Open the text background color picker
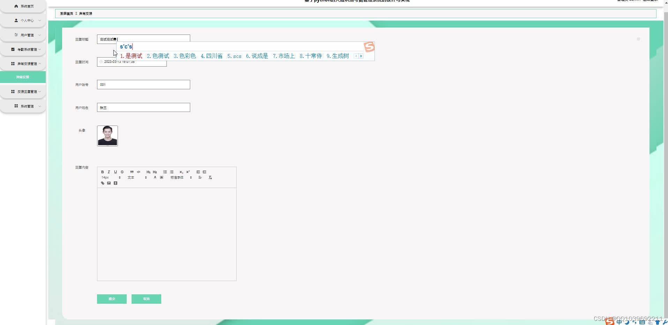This screenshot has width=668, height=325. click(162, 177)
